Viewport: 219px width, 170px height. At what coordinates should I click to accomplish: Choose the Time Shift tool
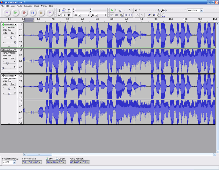[x=64, y=15]
